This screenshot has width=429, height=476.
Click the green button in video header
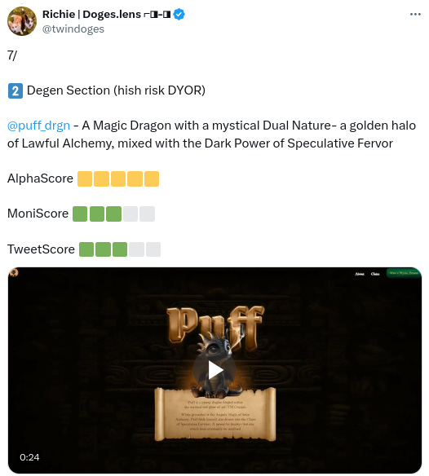(403, 273)
